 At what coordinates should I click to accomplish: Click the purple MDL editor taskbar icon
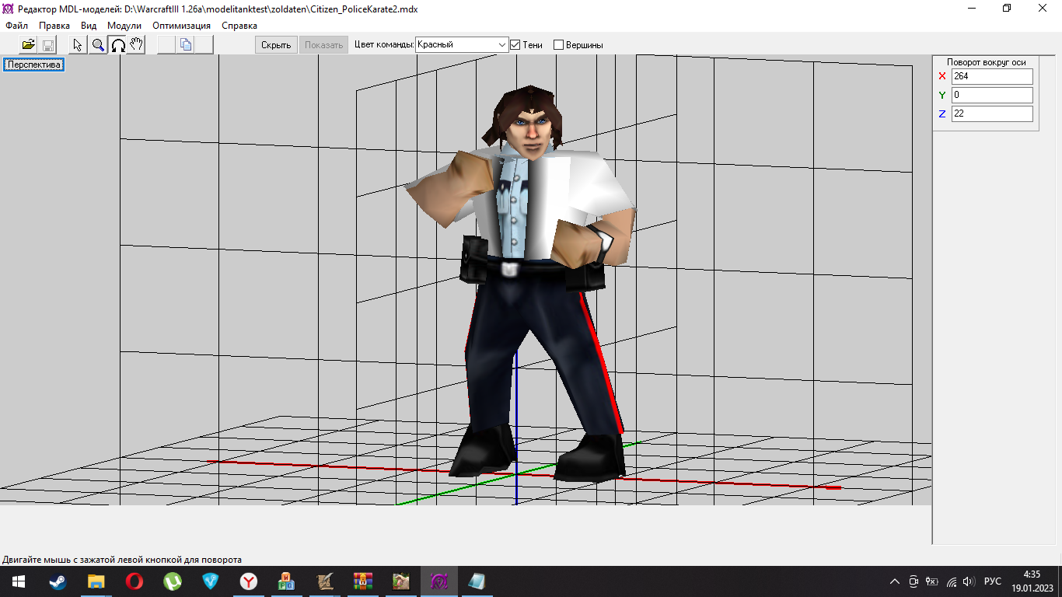click(438, 581)
